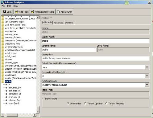
Task: Select webeng_domsrvr in the table tree
Action: 13,38
